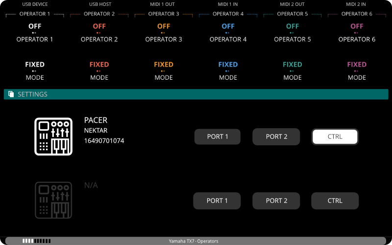This screenshot has height=245, width=392.
Task: Toggle Operator 2 OFF switch
Action: [x=99, y=26]
